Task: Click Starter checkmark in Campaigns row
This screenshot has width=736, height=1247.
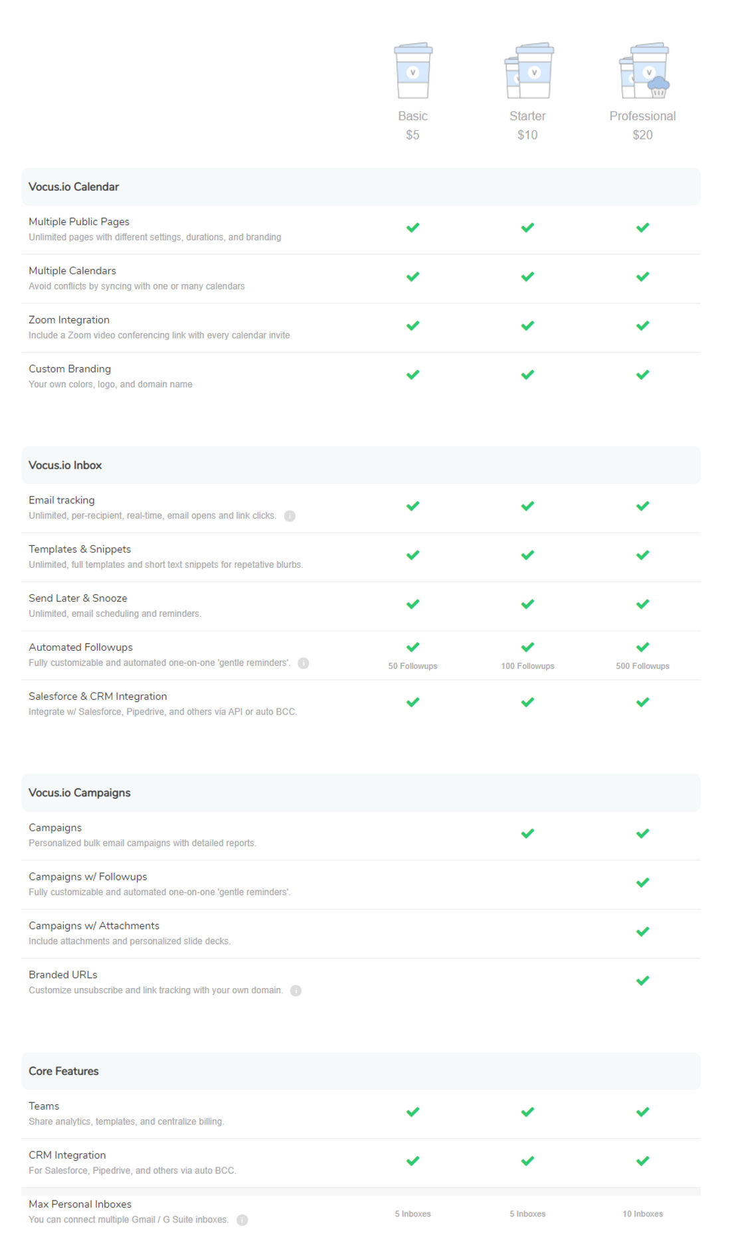Action: (x=527, y=833)
